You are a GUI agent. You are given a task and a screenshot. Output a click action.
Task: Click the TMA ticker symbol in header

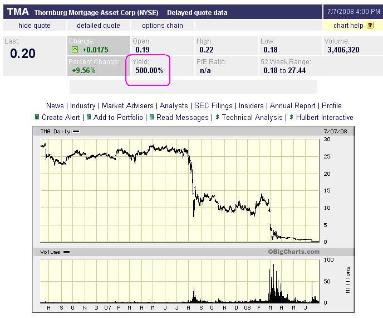click(x=18, y=12)
